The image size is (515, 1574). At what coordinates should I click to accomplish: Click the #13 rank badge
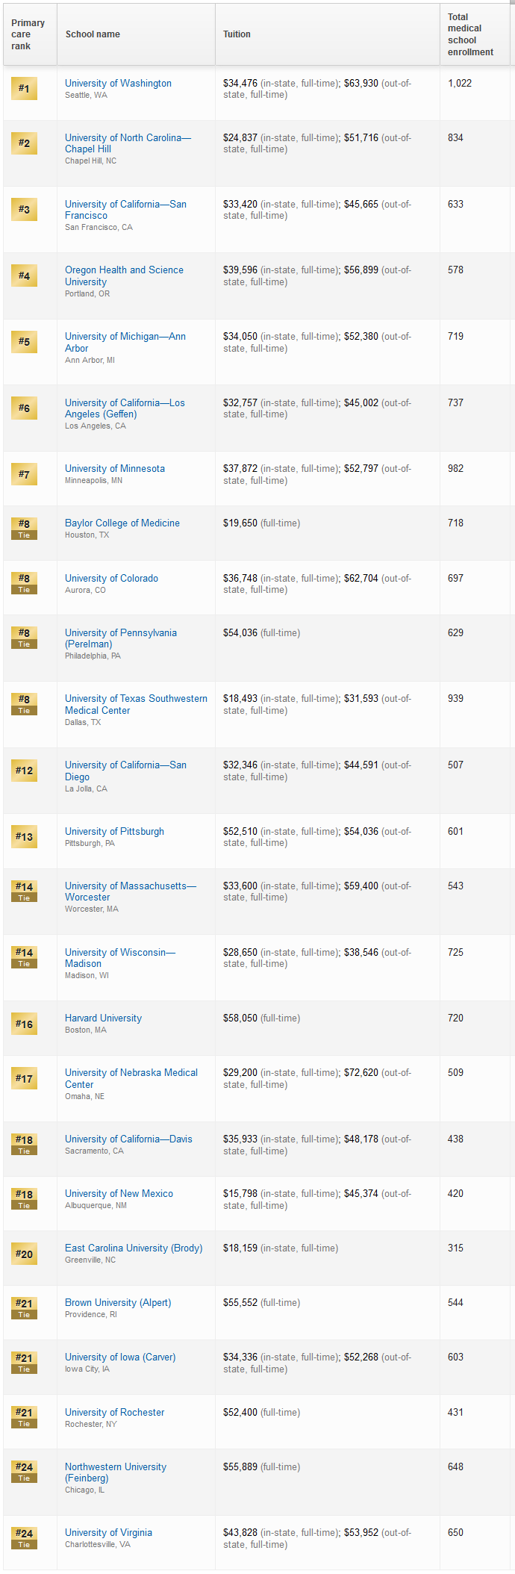tap(24, 837)
